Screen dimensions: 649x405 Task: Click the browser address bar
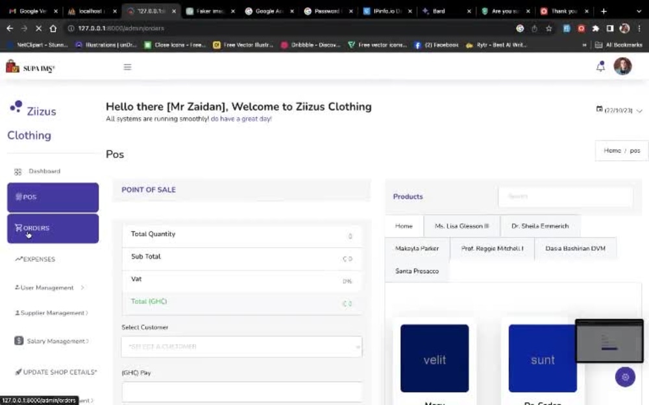coord(289,28)
